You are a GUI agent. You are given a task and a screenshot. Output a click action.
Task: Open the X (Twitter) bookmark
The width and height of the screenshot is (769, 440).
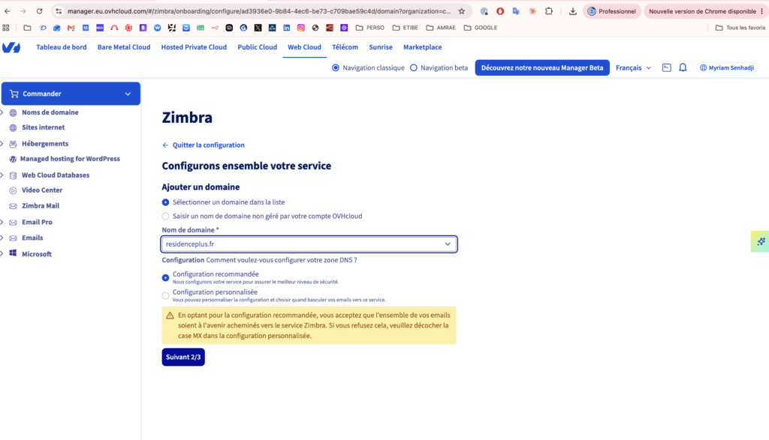coord(258,28)
